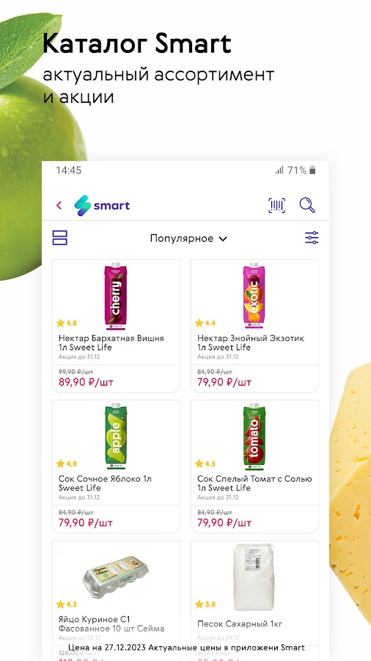Tap Нектар Знойный Экзотик product name
This screenshot has width=371, height=661.
point(251,338)
